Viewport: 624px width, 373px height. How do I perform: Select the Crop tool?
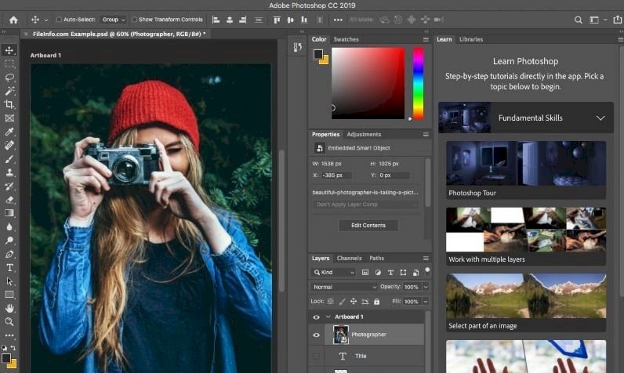[x=10, y=104]
